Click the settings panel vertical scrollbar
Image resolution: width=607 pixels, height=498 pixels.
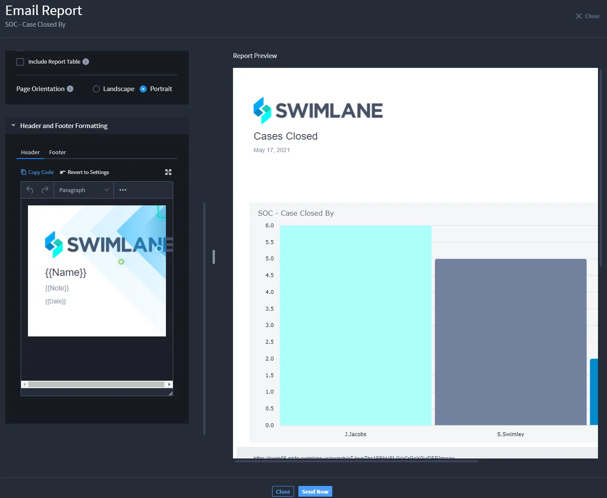pos(204,318)
